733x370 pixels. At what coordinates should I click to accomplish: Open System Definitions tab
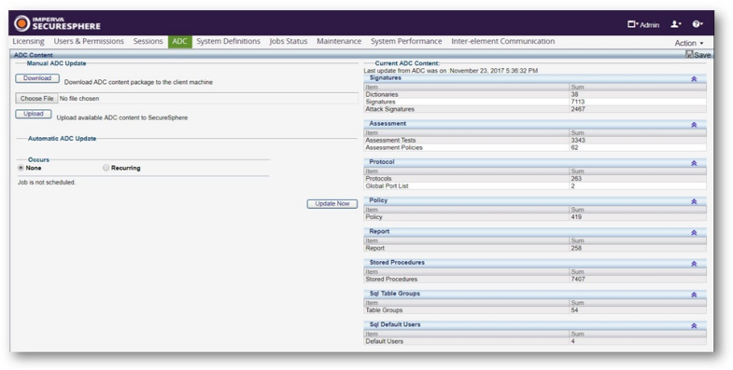click(228, 41)
